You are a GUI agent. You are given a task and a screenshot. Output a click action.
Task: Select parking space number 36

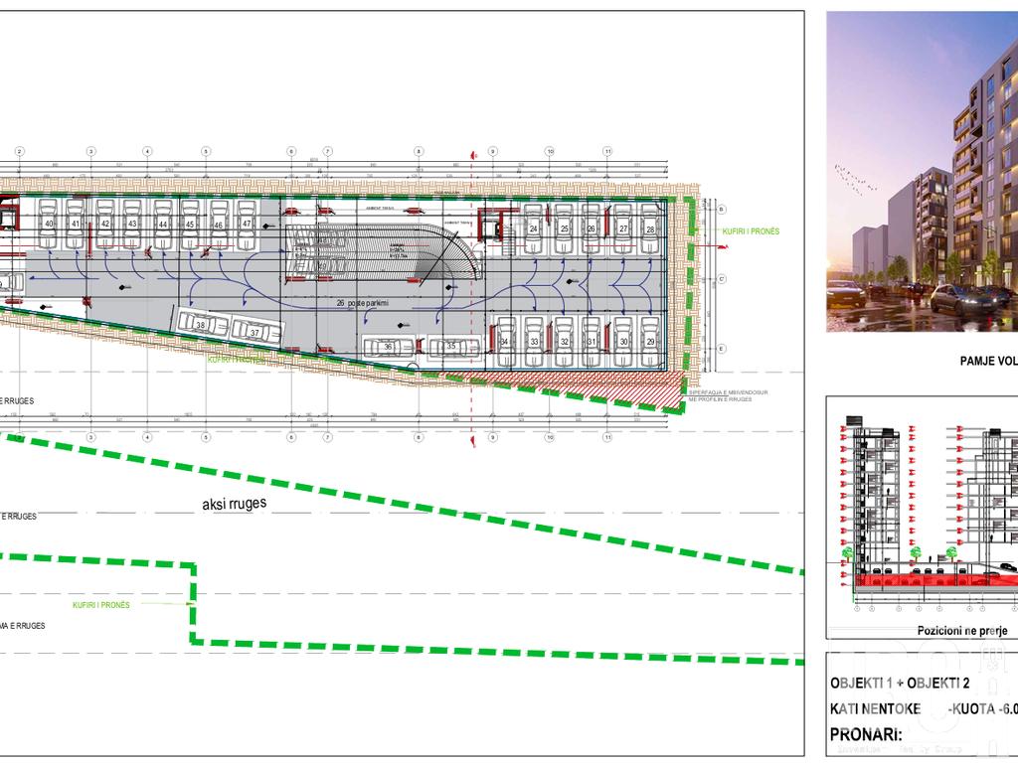point(389,347)
